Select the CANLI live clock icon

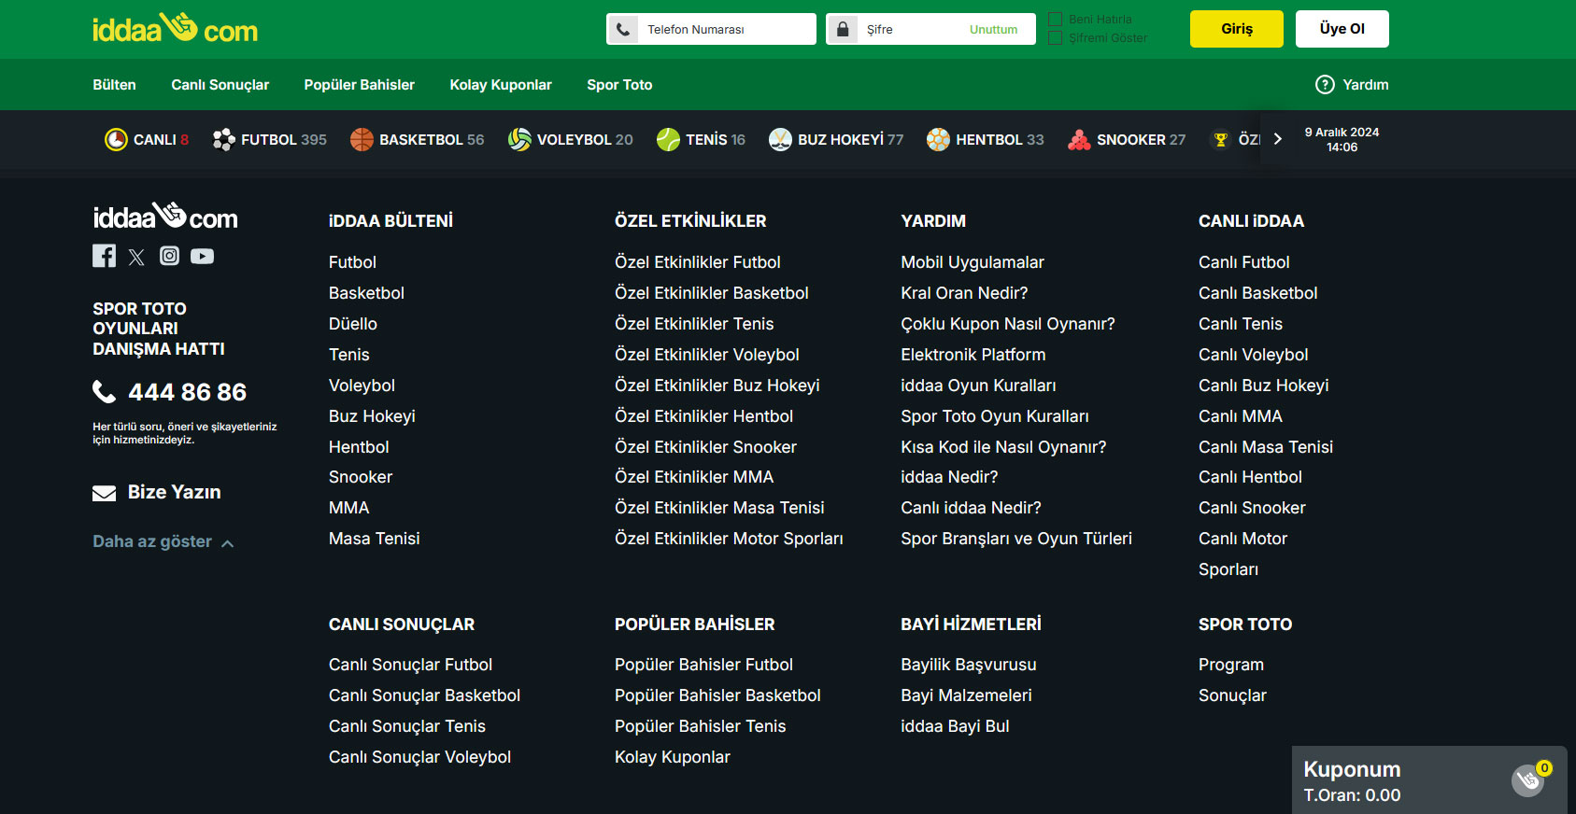(116, 140)
